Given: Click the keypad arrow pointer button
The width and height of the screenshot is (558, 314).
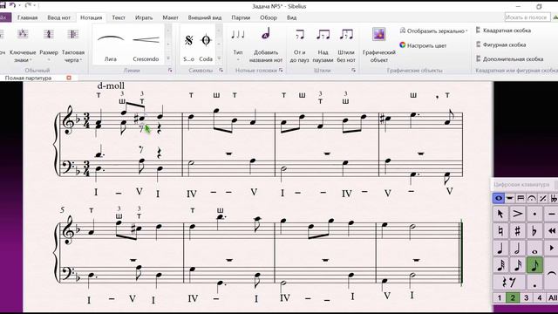Looking at the screenshot, I should [500, 214].
